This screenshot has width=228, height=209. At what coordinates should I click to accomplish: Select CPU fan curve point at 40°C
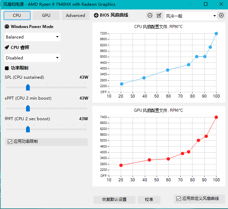(144, 78)
